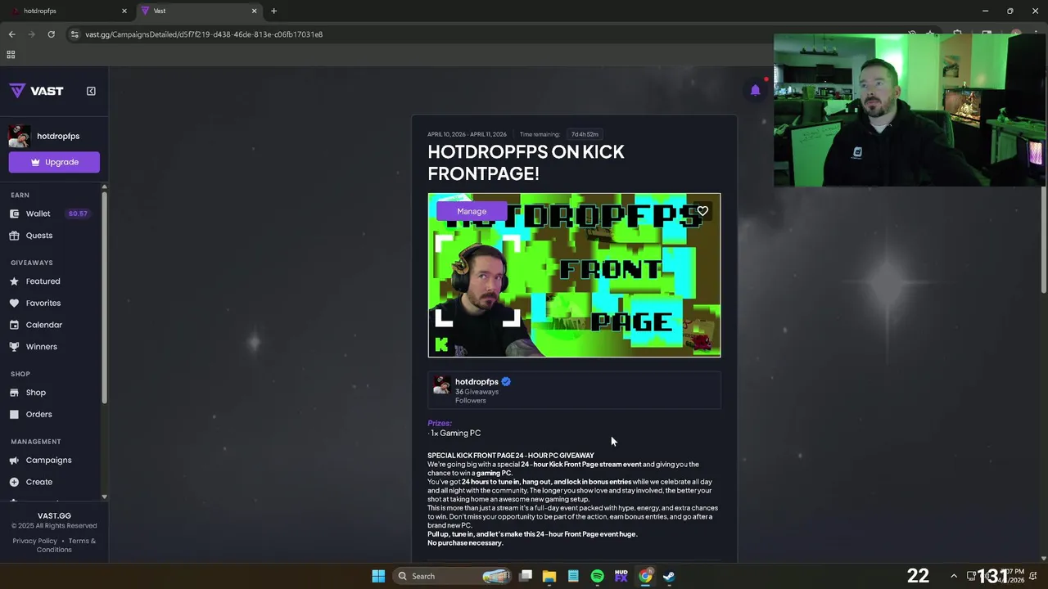Open Chrome from taskbar
Viewport: 1048px width, 589px height.
click(x=645, y=576)
